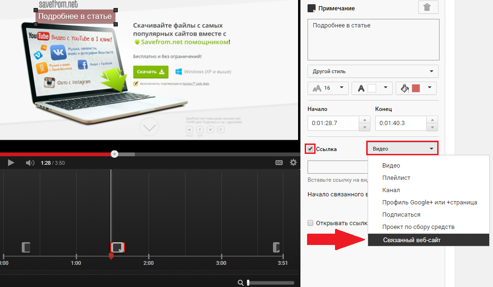The image size is (493, 287).
Task: Enable Открывать ссылку checkbox
Action: [x=310, y=223]
